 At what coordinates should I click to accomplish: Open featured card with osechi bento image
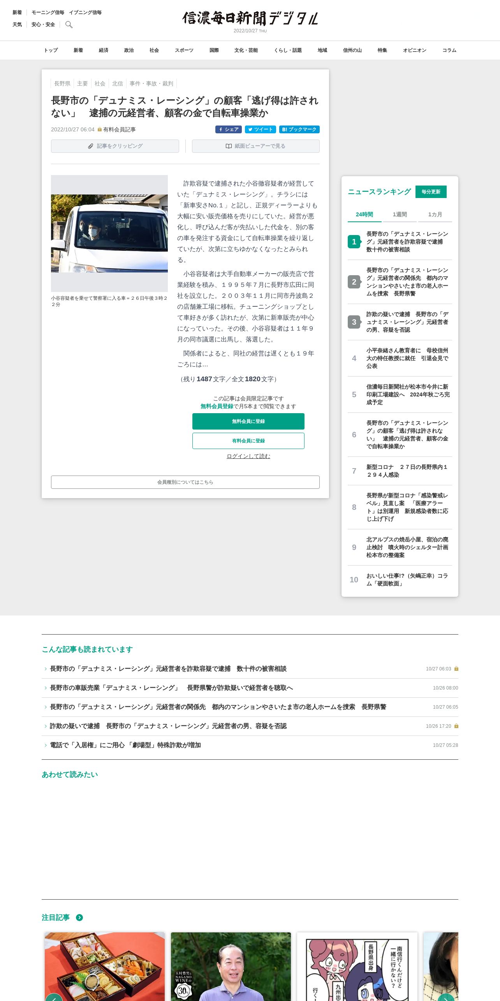pos(105,967)
